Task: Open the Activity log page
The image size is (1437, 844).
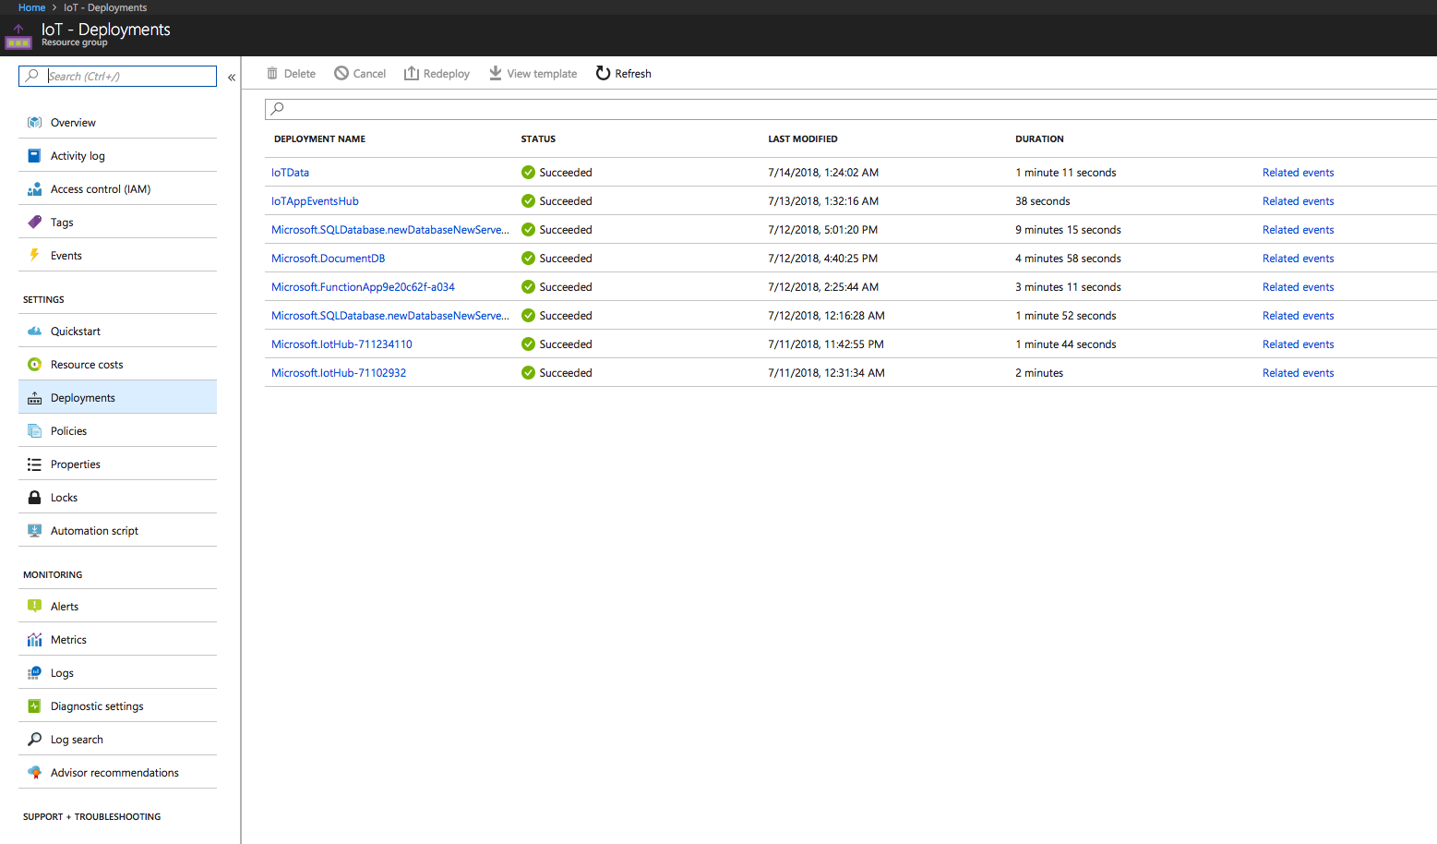Action: click(x=117, y=156)
